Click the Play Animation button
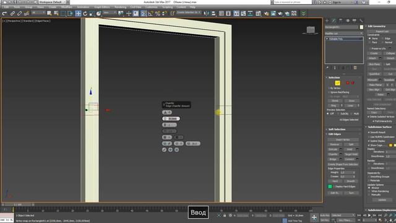The width and height of the screenshot is (396, 223). click(369, 216)
